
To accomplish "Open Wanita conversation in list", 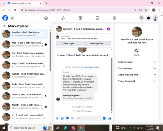I will (24, 75).
